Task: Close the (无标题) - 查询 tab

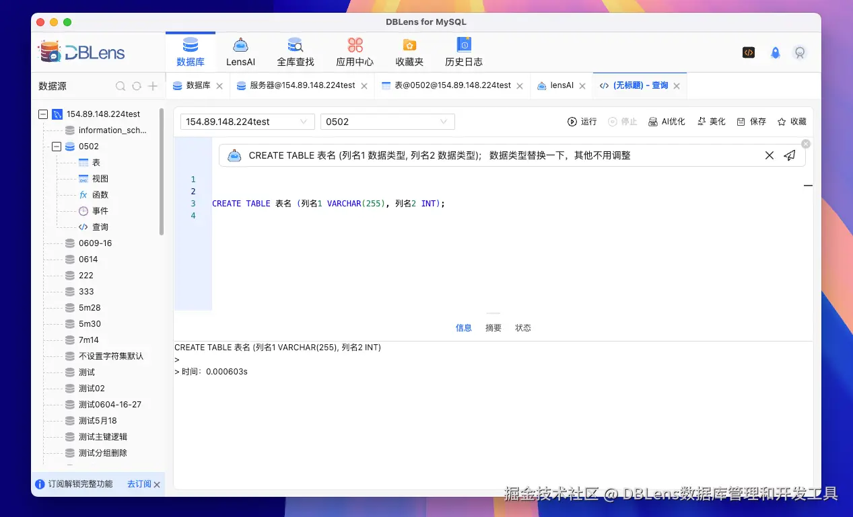Action: (x=677, y=86)
